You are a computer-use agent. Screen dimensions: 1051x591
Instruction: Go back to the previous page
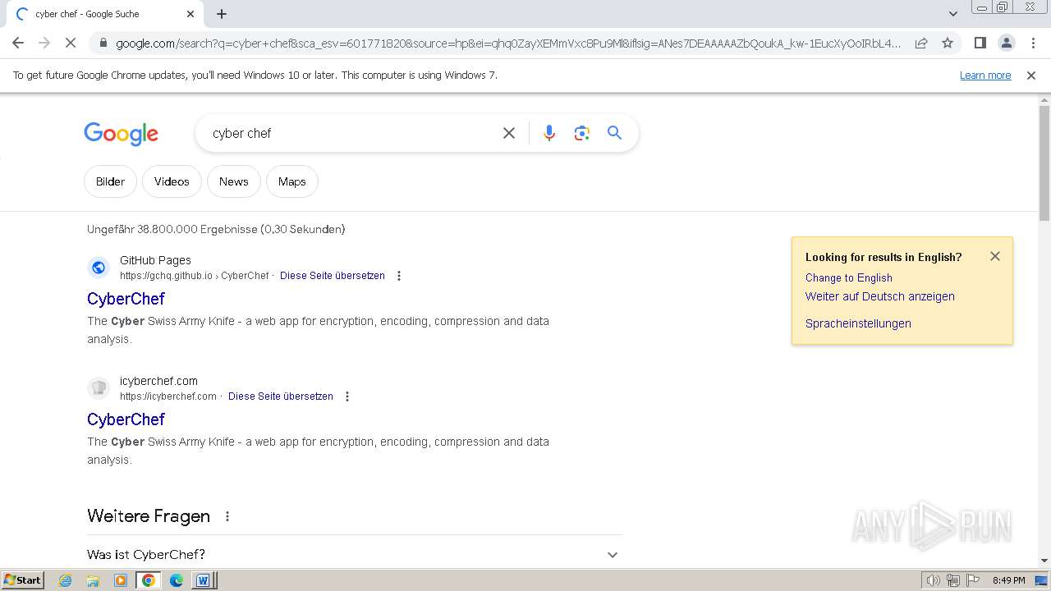(x=18, y=43)
